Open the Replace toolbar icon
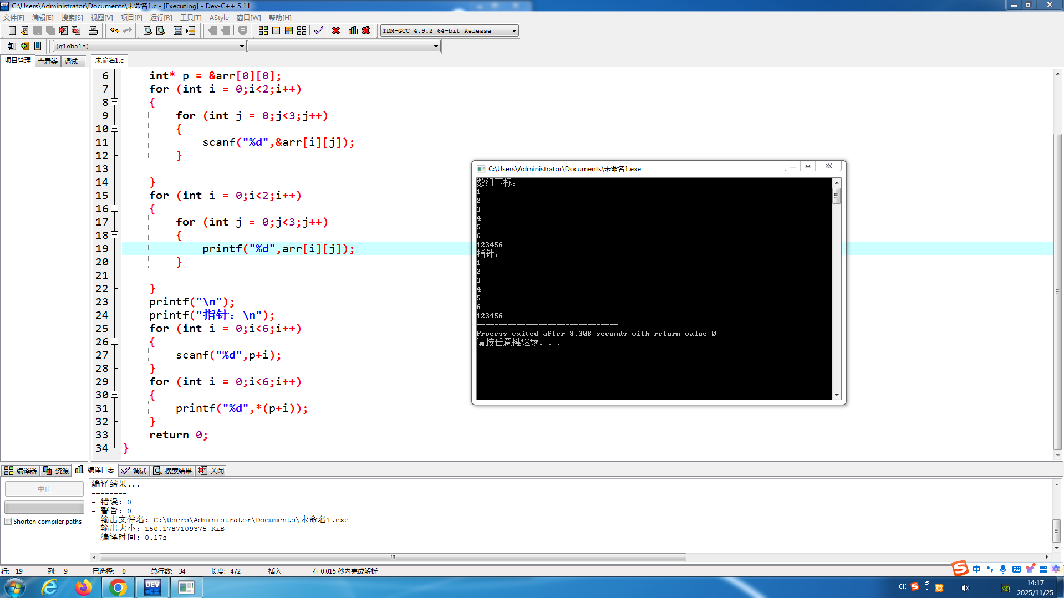Image resolution: width=1064 pixels, height=598 pixels. coord(161,30)
